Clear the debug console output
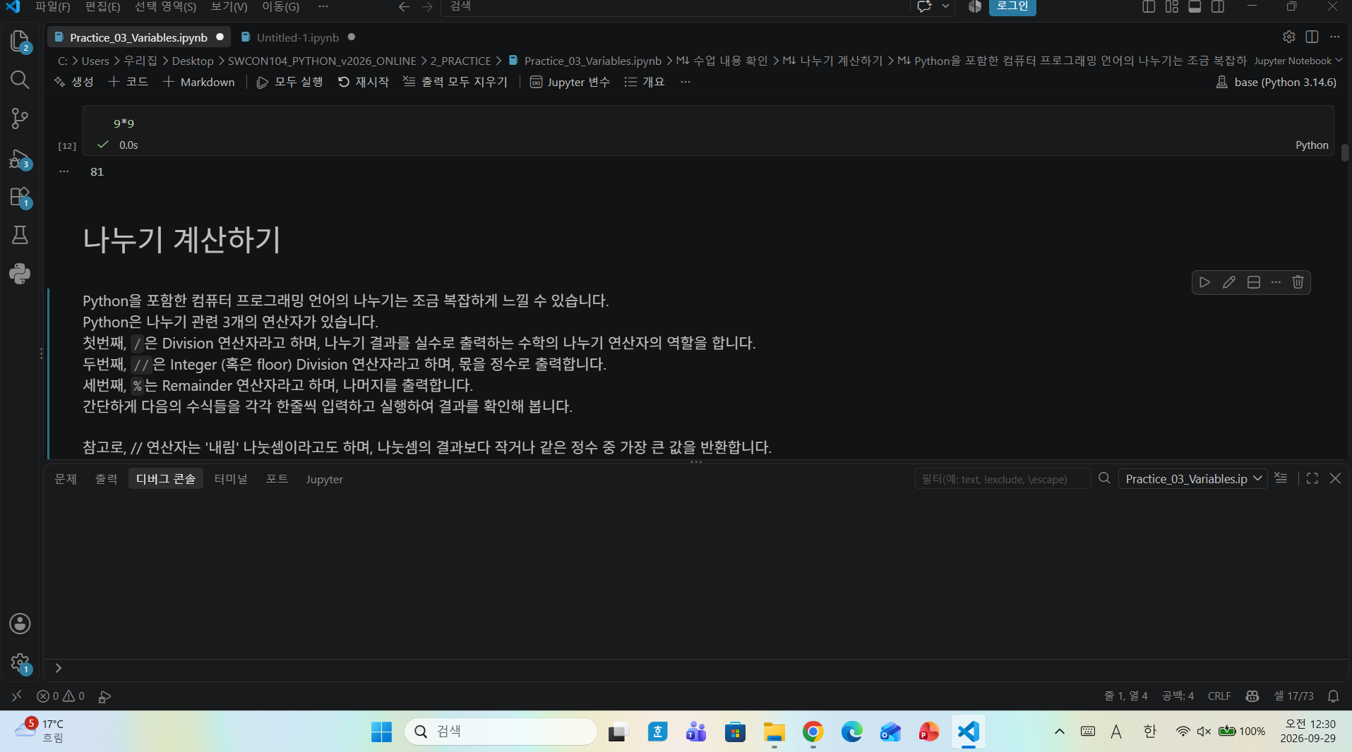The height and width of the screenshot is (752, 1352). pyautogui.click(x=1281, y=478)
